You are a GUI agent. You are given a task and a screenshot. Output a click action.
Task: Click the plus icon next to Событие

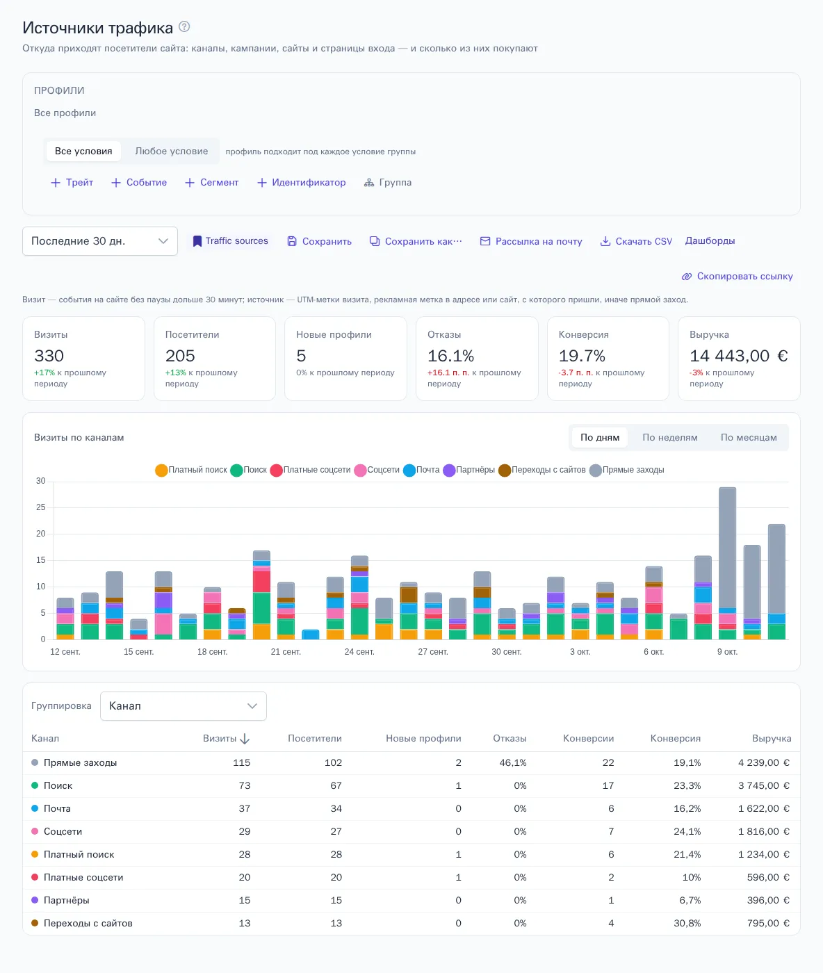116,183
